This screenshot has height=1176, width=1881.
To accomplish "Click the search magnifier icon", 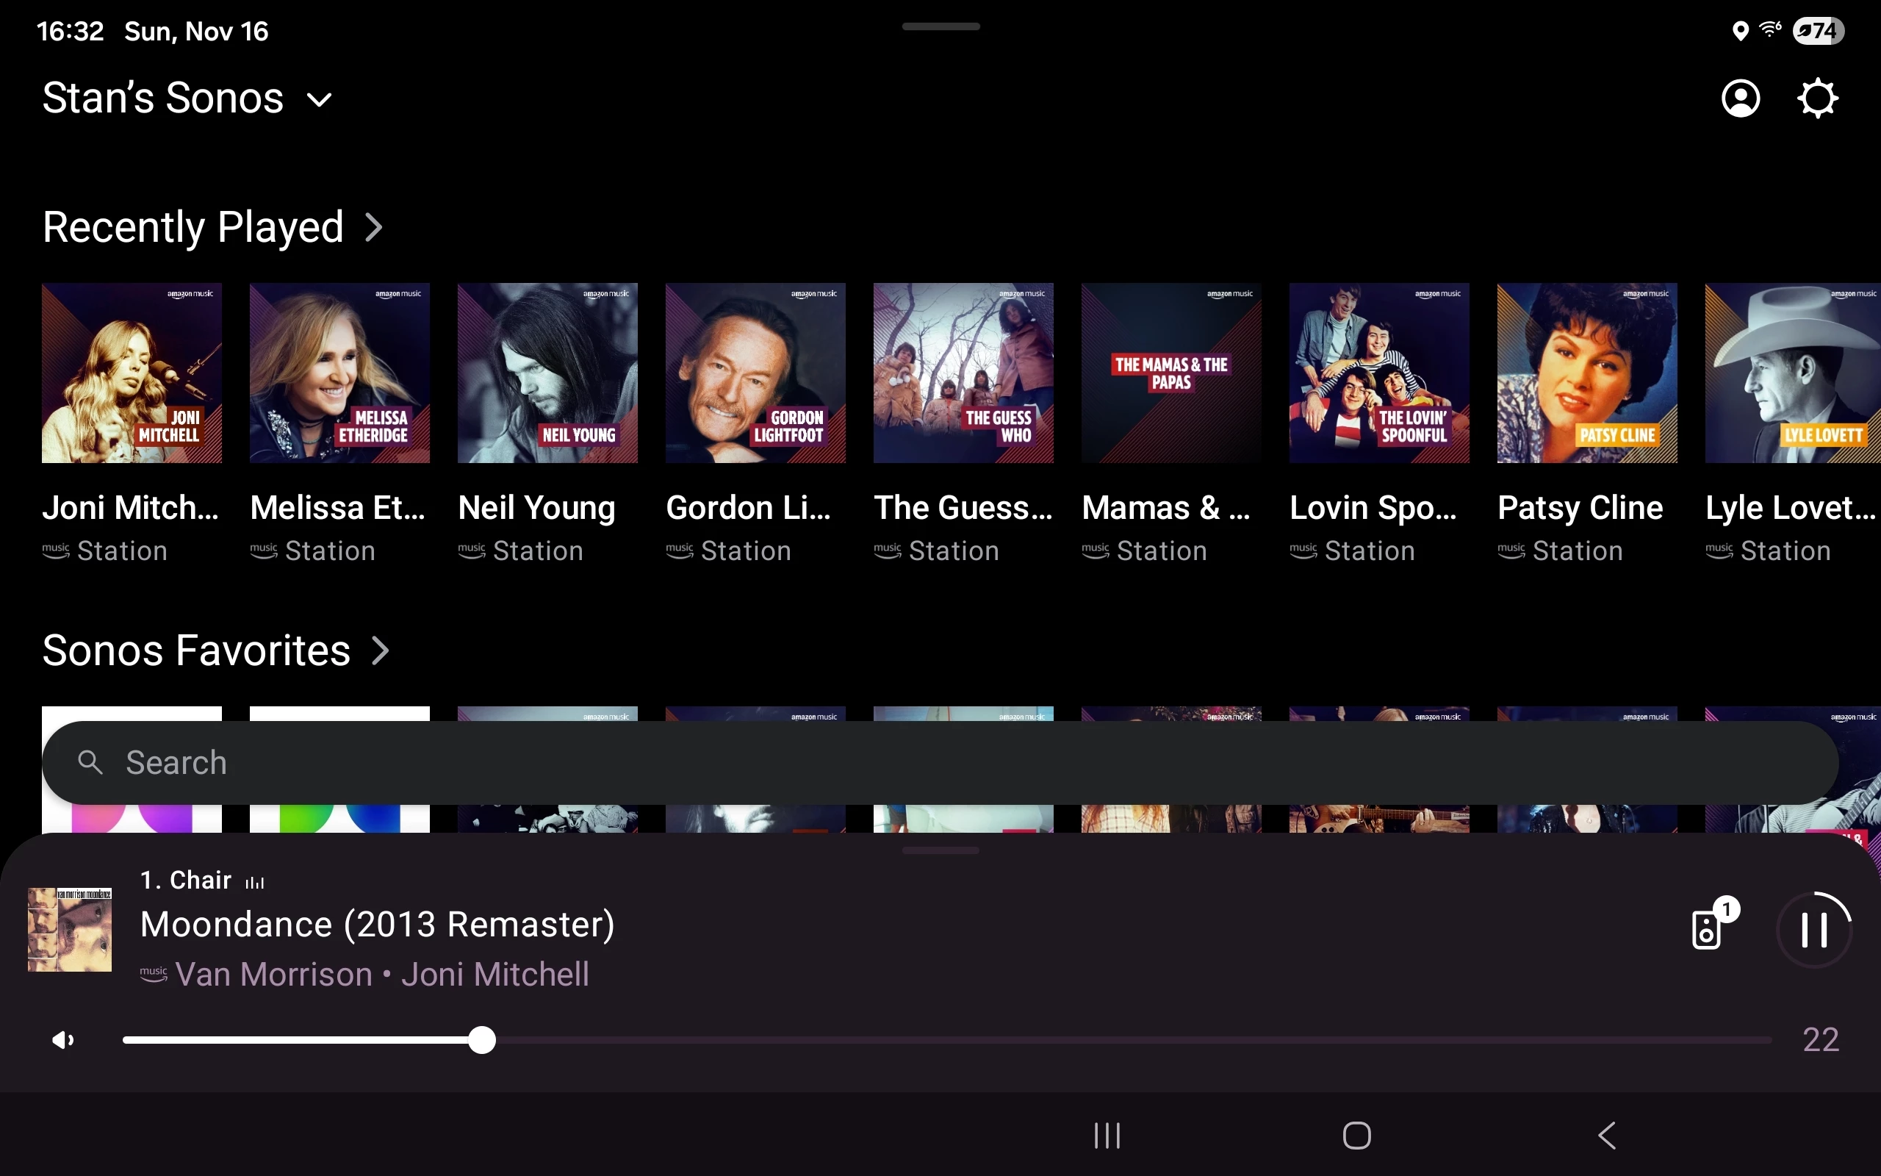I will [x=90, y=762].
